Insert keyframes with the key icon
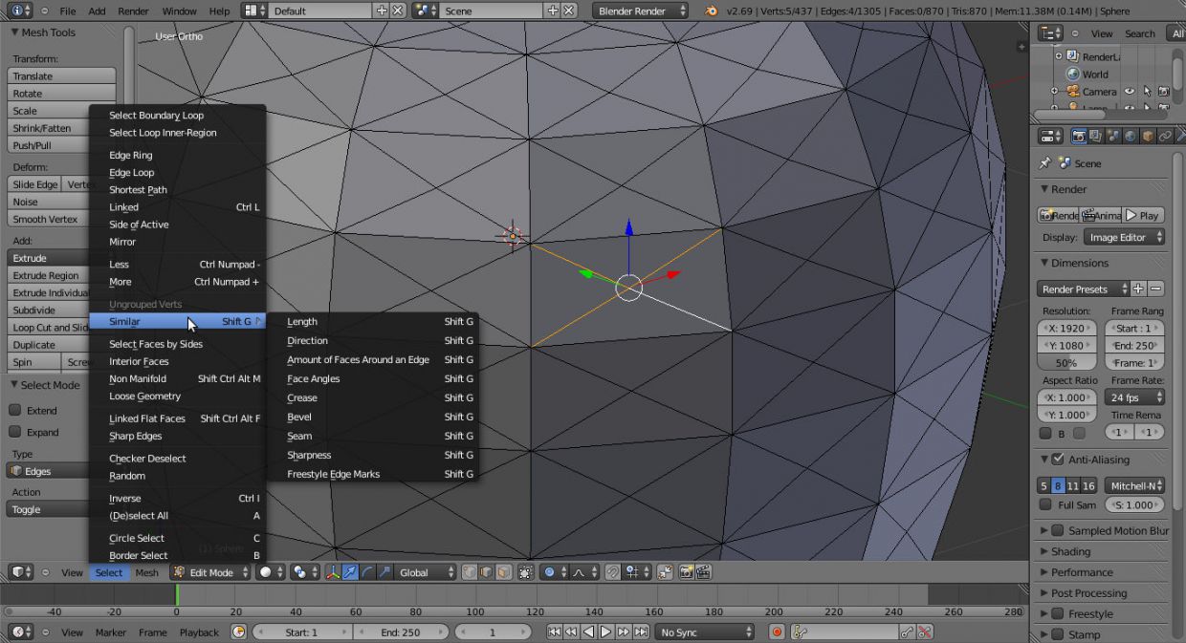The height and width of the screenshot is (643, 1186). click(907, 632)
